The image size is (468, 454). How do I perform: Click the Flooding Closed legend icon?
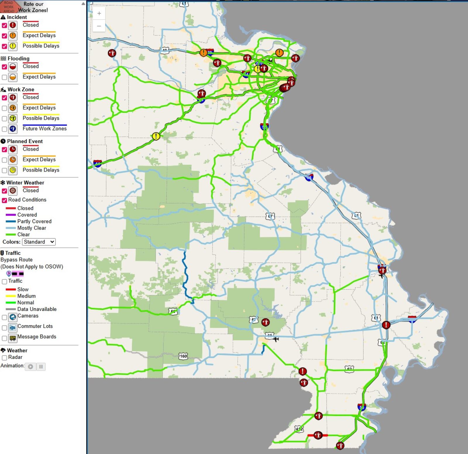click(x=13, y=67)
